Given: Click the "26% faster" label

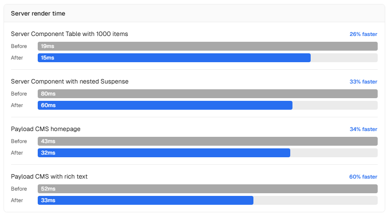Looking at the screenshot, I should (x=363, y=34).
